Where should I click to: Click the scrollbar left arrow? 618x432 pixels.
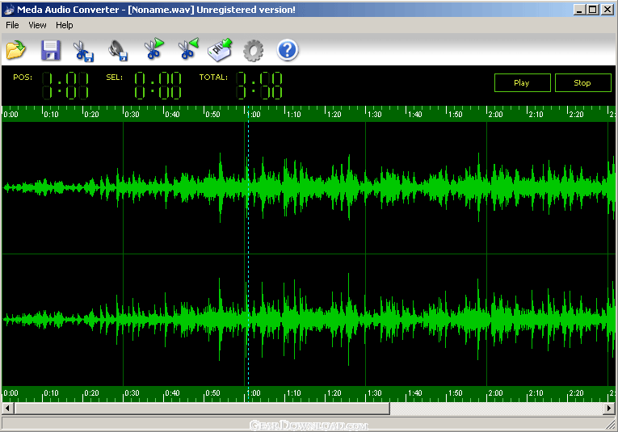pos(7,409)
